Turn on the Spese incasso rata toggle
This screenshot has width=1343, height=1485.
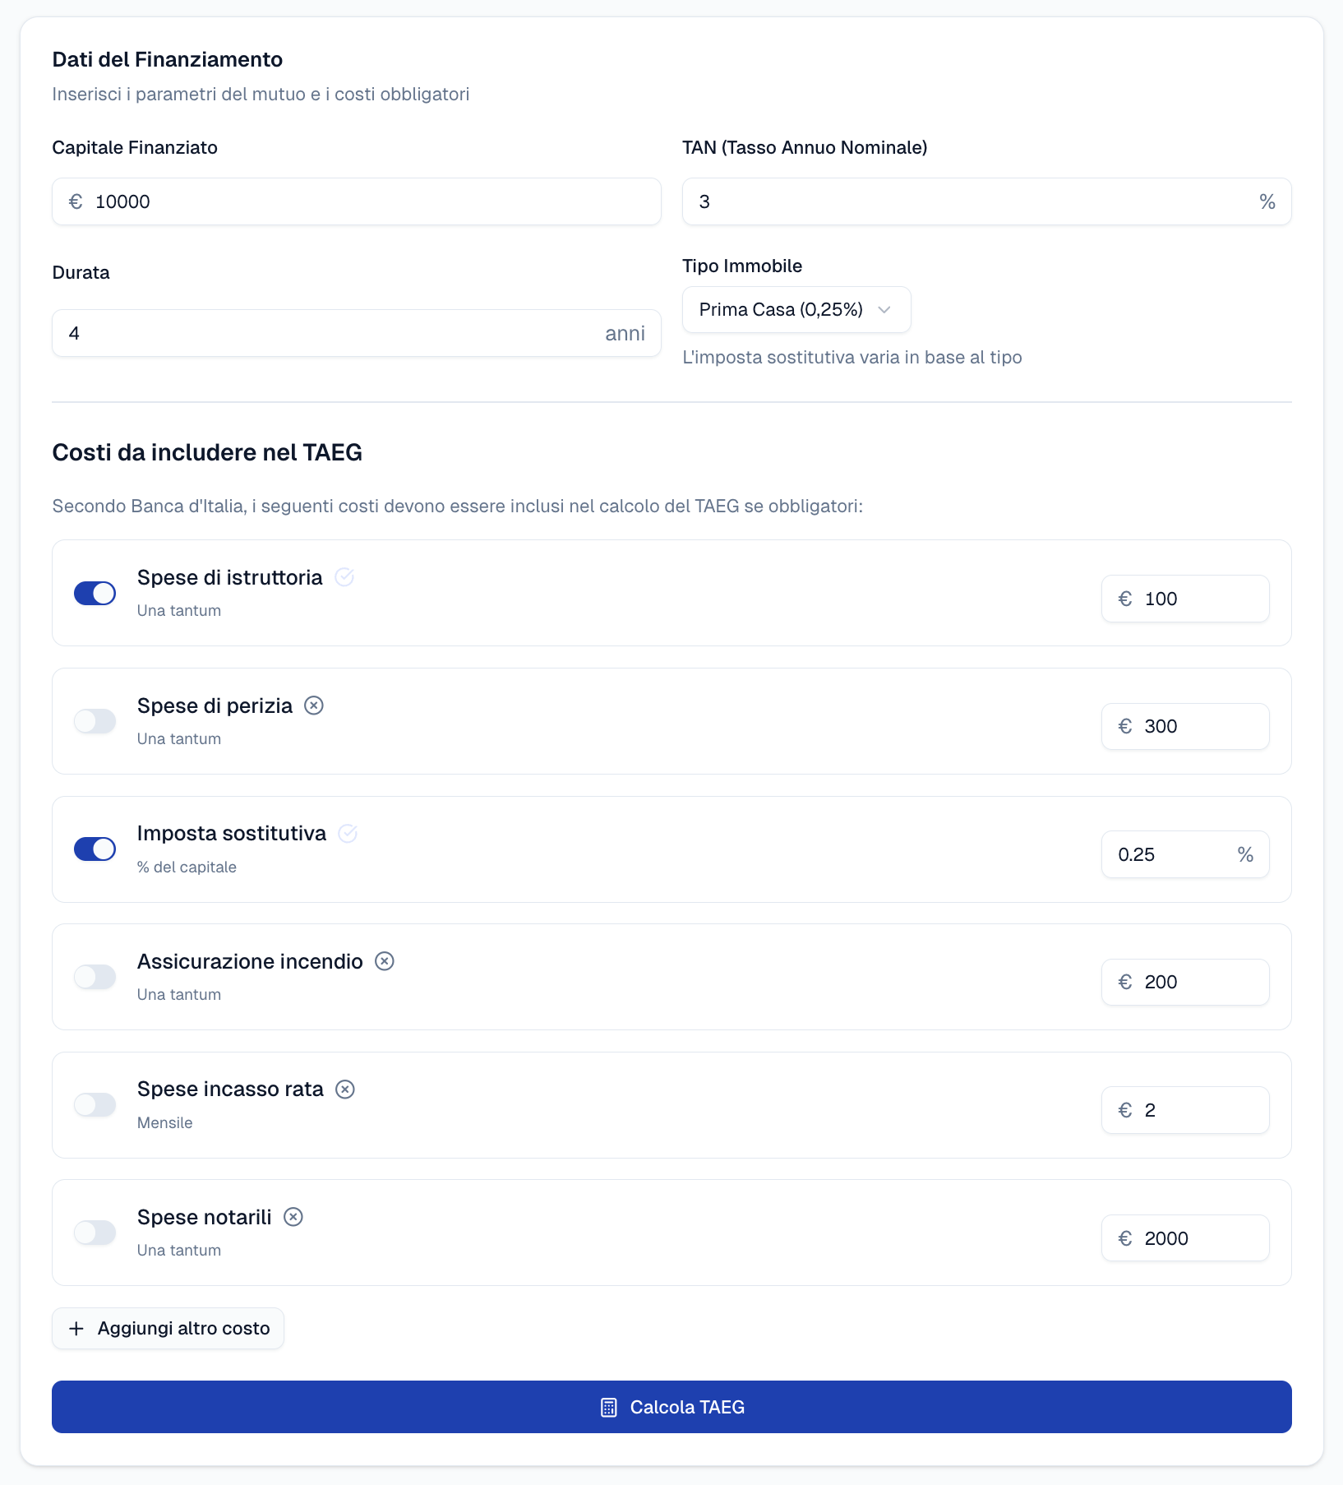[95, 1104]
